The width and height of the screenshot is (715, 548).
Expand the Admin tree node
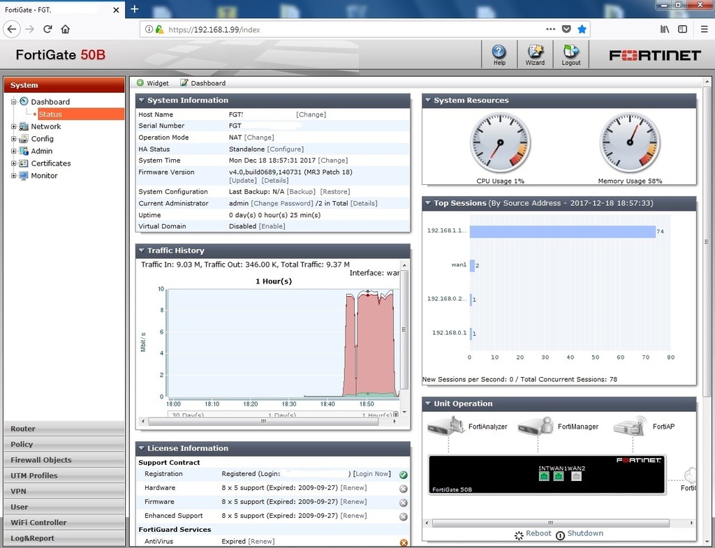[14, 151]
